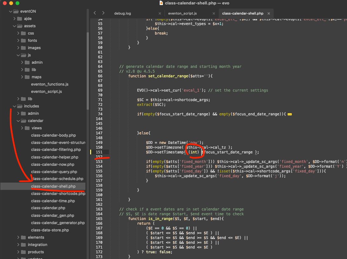The height and width of the screenshot is (259, 347).
Task: Click line number 66 in gutter
Action: [100, 76]
